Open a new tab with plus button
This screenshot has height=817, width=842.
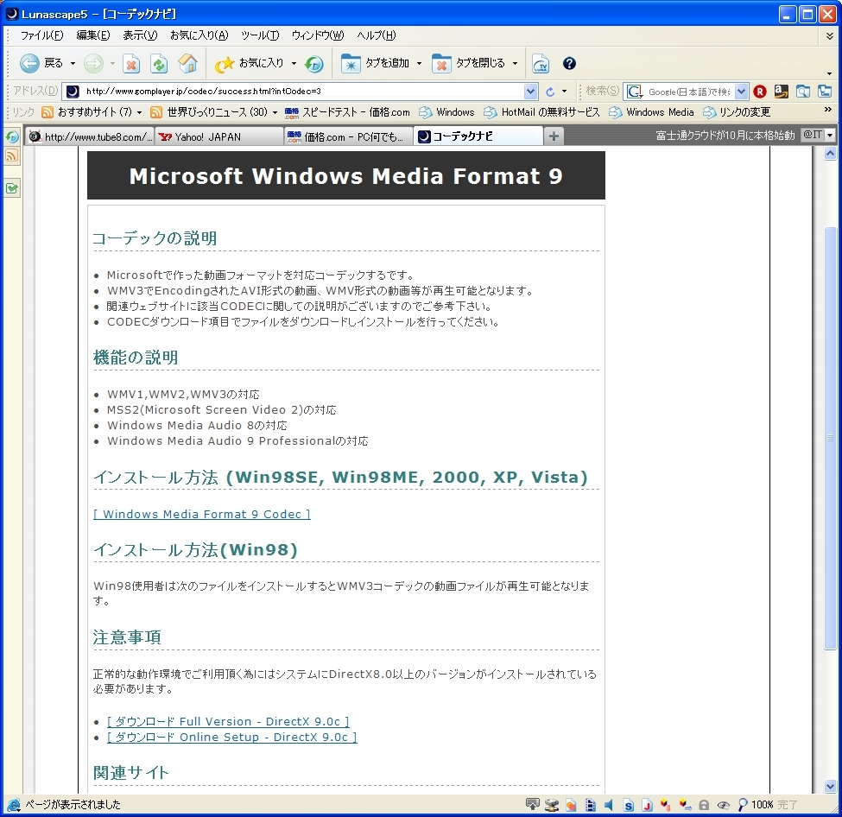(554, 137)
